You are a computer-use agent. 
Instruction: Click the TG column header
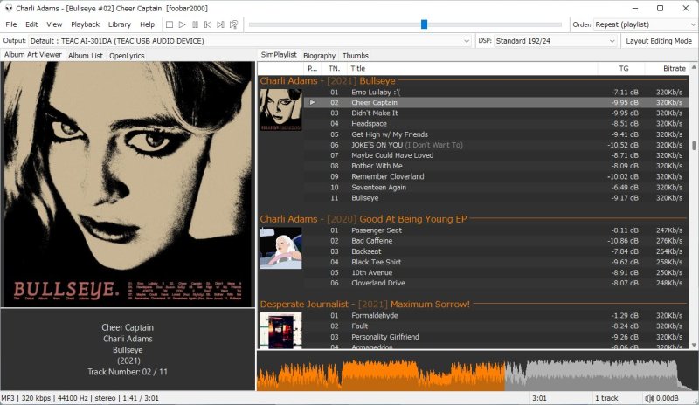[623, 69]
